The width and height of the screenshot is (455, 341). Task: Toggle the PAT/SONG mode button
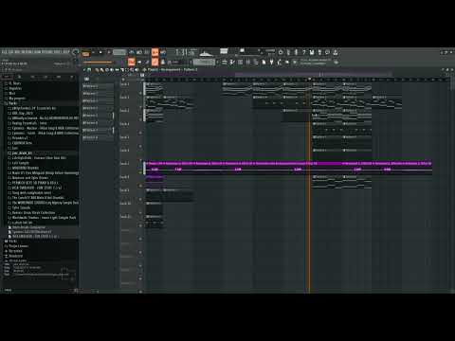pos(85,54)
